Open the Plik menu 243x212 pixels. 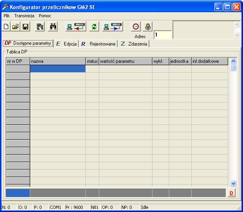tap(7, 16)
